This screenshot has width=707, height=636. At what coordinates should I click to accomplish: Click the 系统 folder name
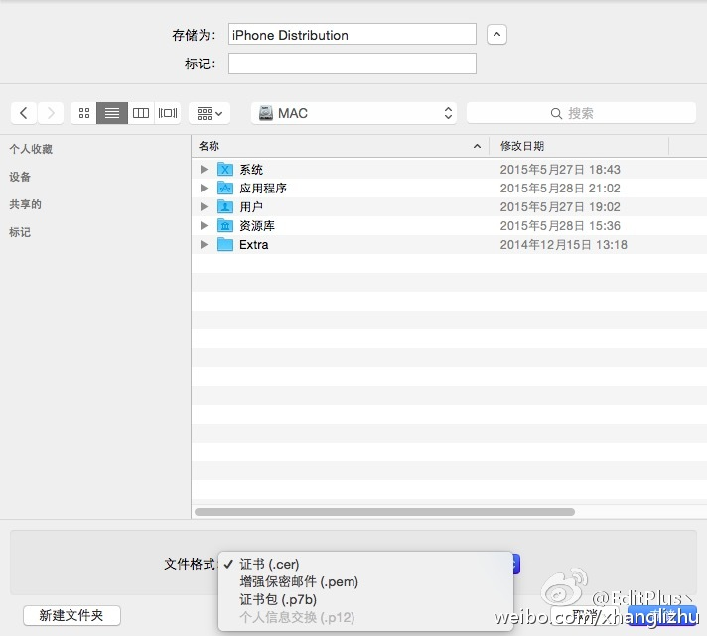coord(251,170)
